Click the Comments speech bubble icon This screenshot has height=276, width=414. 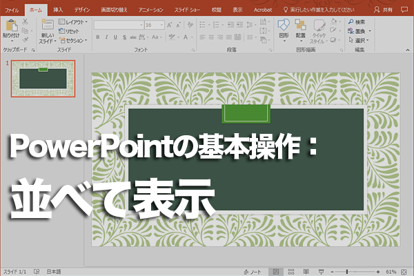coord(404,10)
